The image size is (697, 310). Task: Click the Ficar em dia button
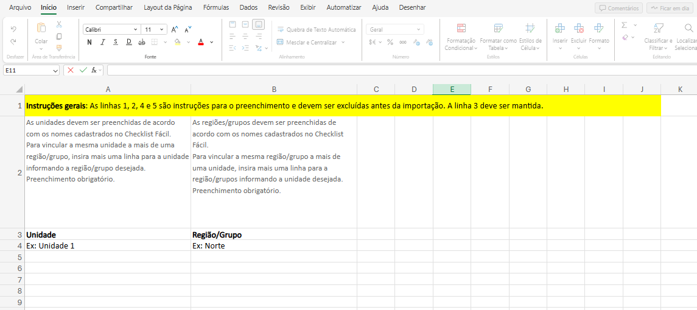coord(668,8)
